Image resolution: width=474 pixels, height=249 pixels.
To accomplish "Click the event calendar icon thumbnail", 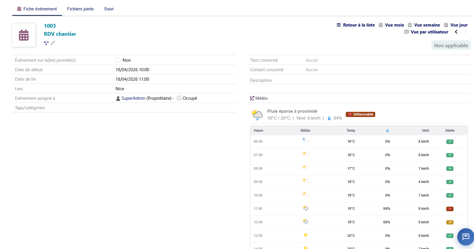I will click(x=24, y=35).
